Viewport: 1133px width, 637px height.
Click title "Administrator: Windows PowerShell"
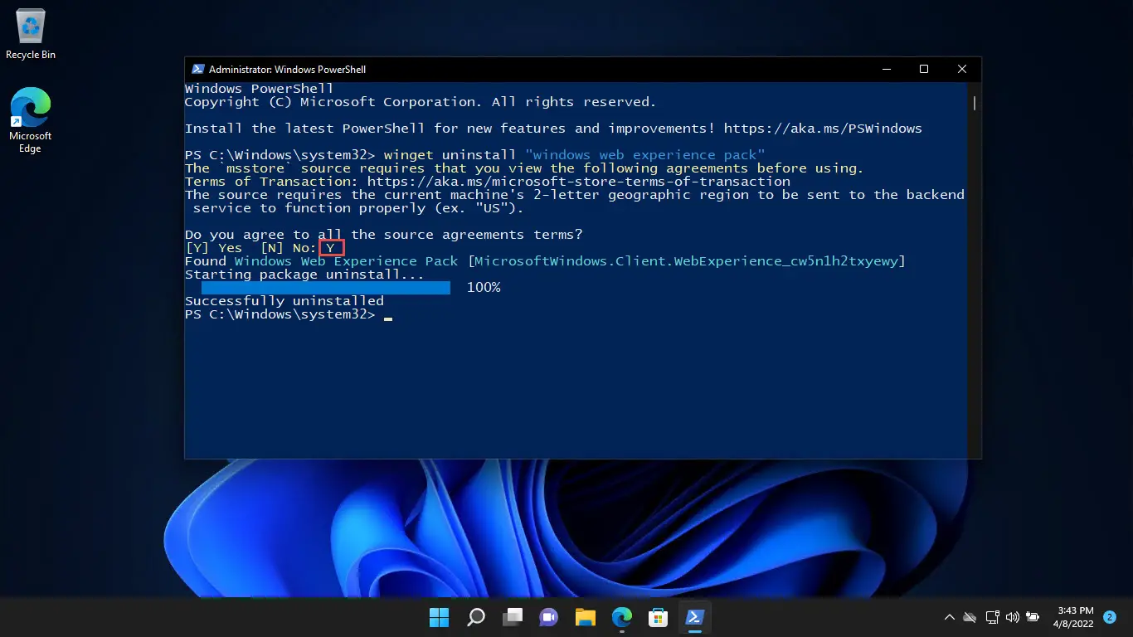tap(287, 70)
